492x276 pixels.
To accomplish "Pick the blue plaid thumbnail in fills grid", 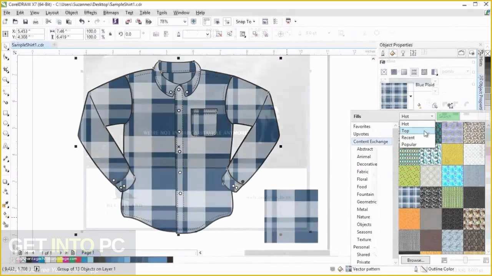I will pos(409,197).
